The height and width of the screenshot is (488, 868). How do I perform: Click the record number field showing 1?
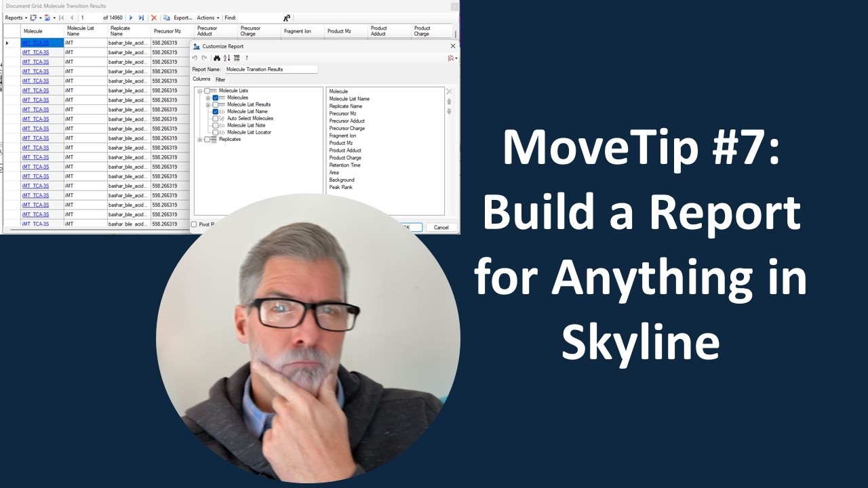90,18
